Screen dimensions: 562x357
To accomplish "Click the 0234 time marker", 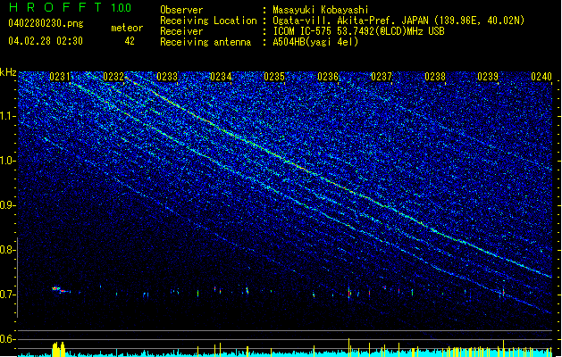I will tap(221, 77).
